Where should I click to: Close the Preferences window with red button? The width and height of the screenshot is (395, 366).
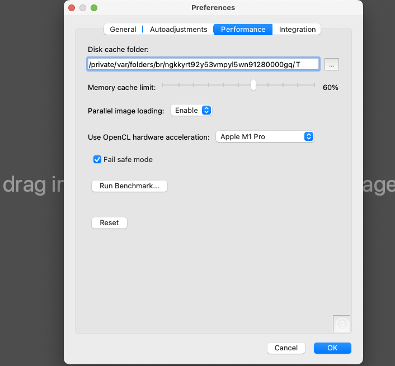coord(72,8)
